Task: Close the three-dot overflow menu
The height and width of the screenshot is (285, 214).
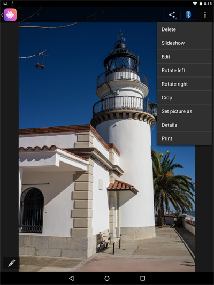Action: click(205, 15)
